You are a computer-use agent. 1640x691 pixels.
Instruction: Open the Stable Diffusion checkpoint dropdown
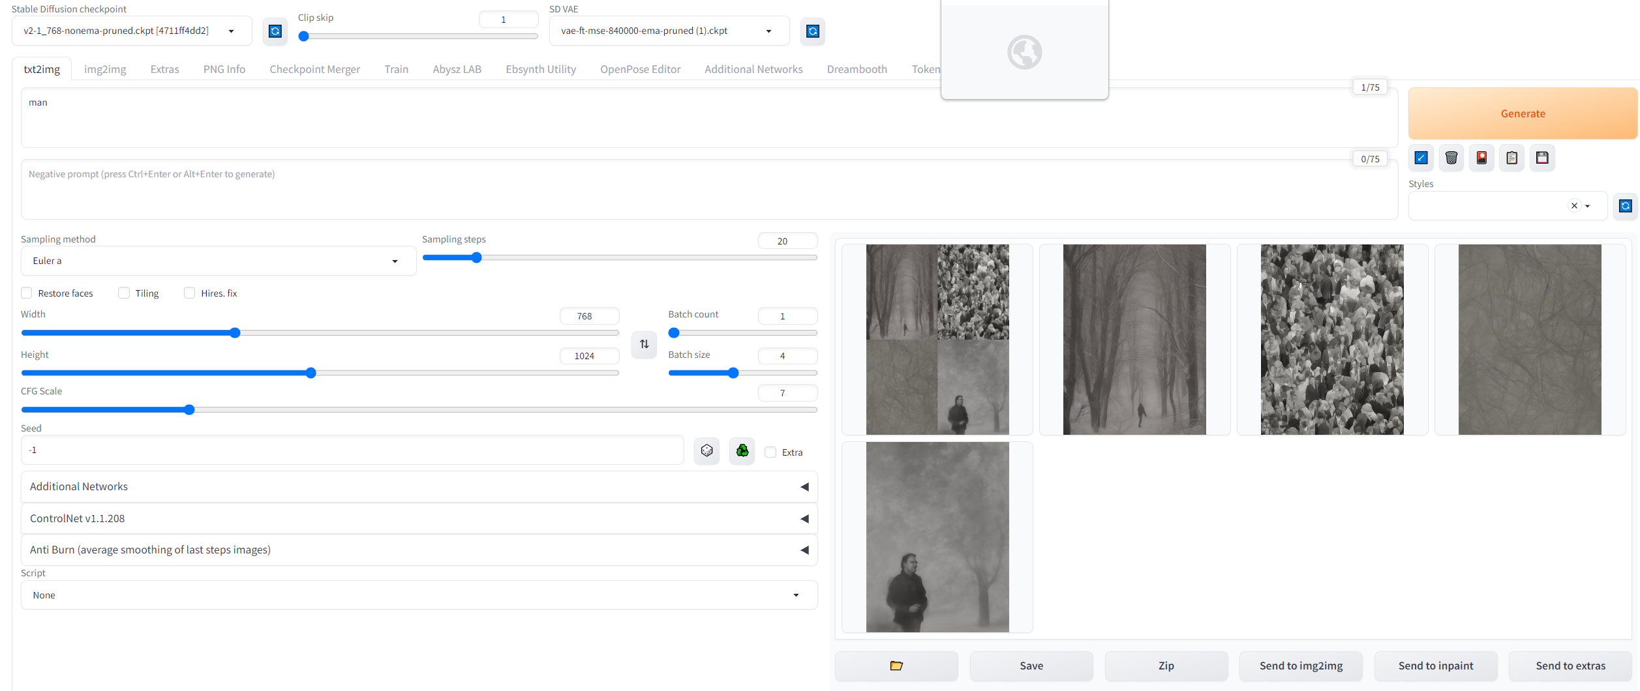[x=131, y=31]
